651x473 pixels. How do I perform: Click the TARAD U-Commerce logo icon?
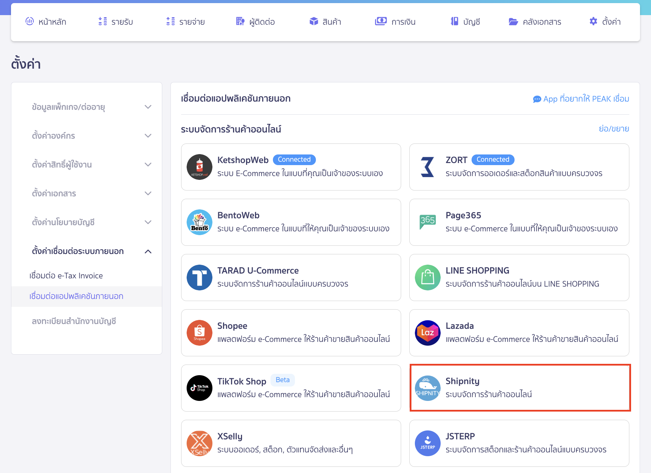tap(199, 277)
